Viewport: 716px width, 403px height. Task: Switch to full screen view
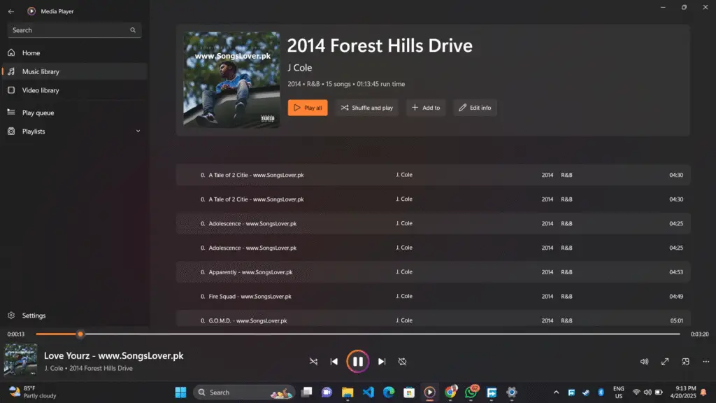coord(665,362)
